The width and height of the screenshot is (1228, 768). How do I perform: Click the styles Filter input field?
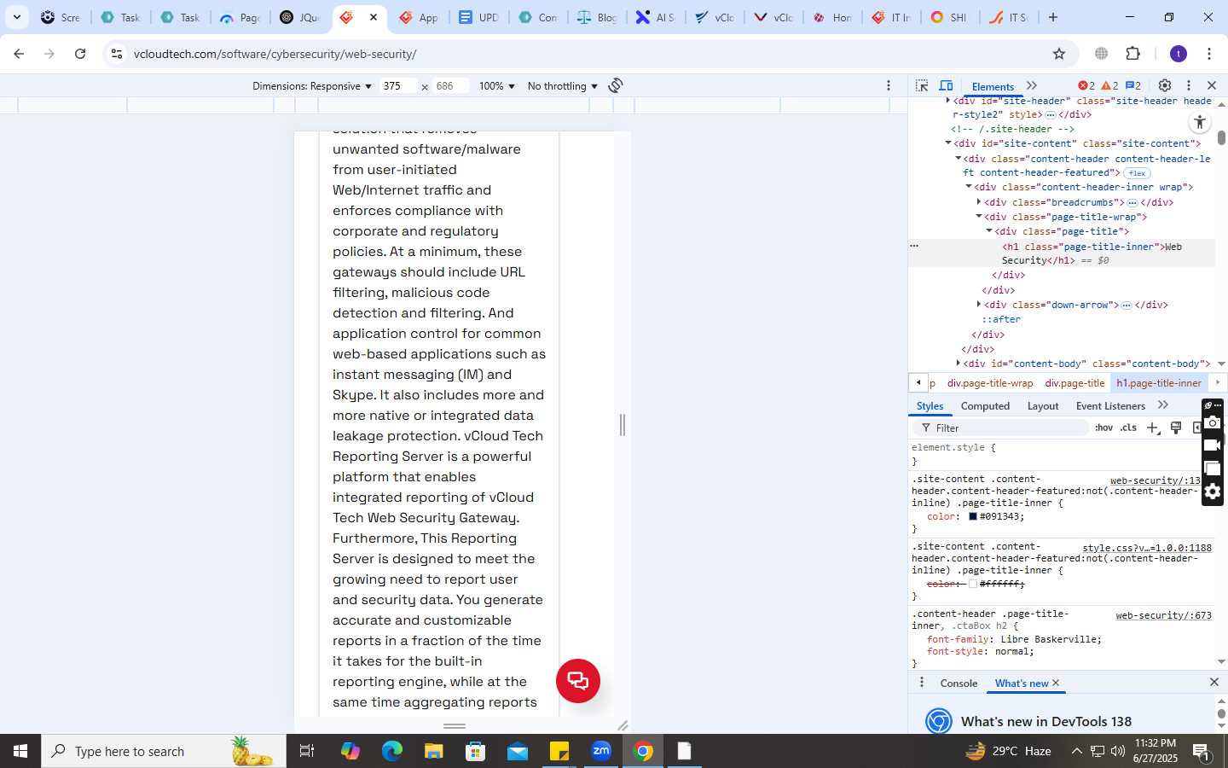[x=999, y=428]
